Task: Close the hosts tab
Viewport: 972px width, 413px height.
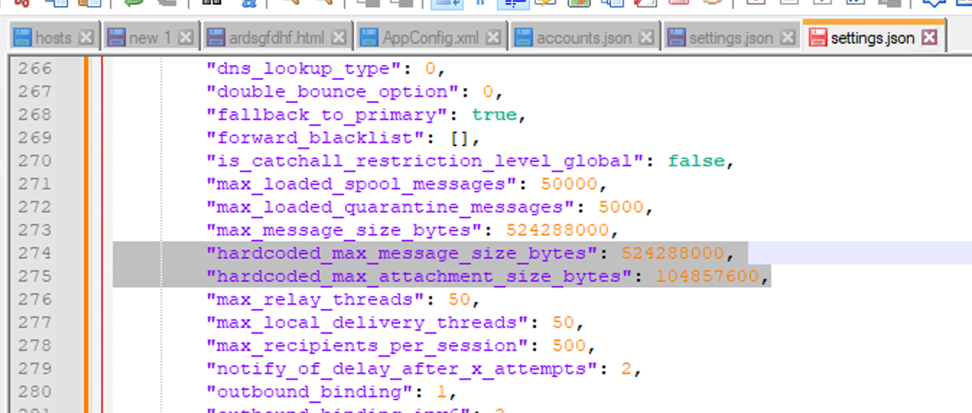Action: pyautogui.click(x=86, y=38)
